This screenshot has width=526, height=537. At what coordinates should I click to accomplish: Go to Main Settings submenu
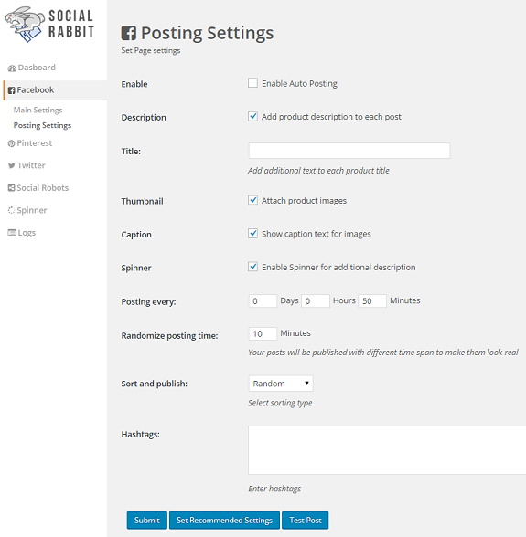(x=38, y=110)
